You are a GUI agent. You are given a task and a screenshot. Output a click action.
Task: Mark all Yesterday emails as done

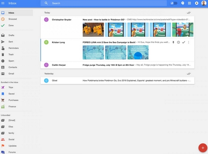(188, 74)
